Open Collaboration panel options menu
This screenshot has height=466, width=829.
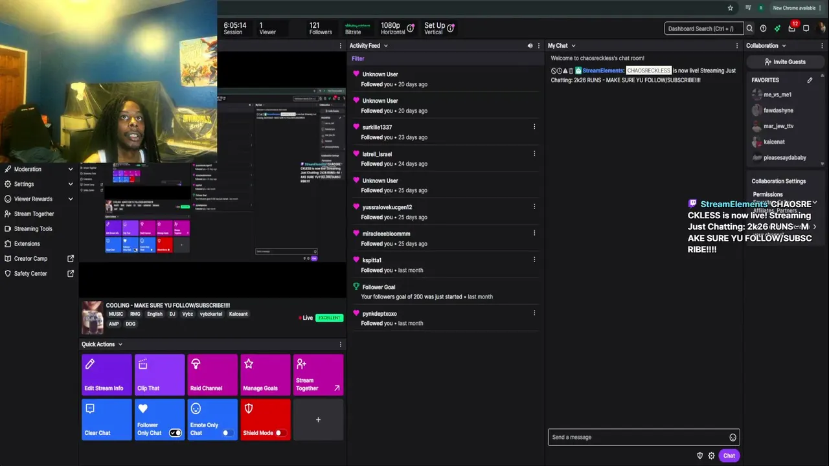click(x=823, y=46)
